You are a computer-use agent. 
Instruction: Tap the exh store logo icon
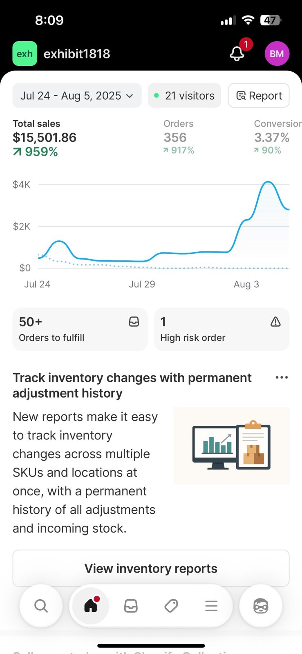click(x=25, y=54)
